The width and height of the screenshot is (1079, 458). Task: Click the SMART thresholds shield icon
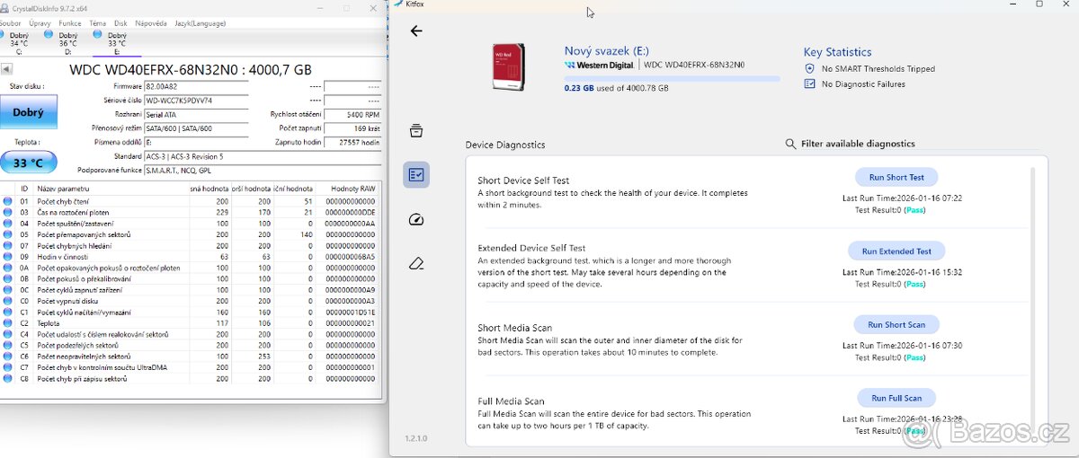(x=809, y=68)
